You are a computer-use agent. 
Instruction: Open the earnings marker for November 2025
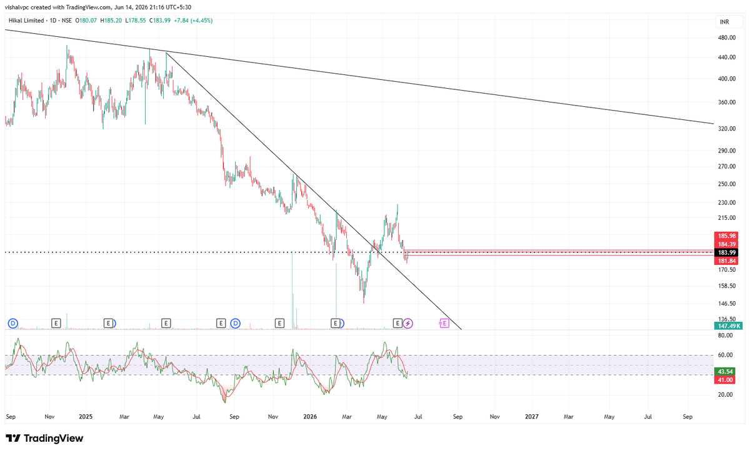point(279,323)
